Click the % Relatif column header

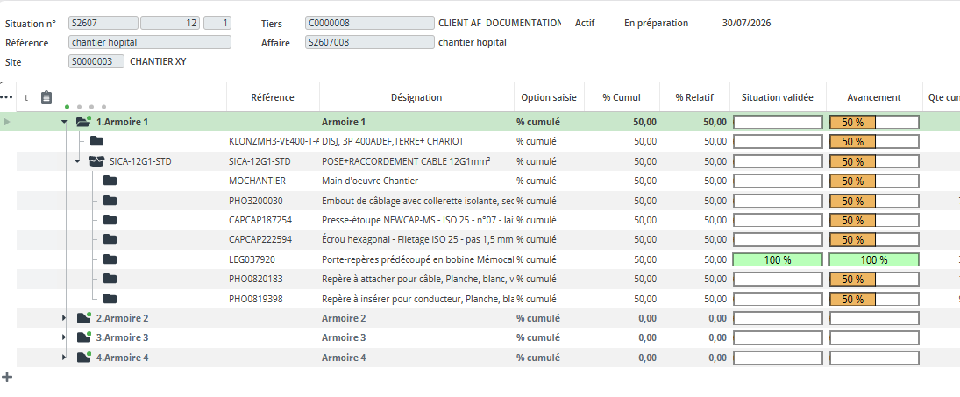point(694,97)
